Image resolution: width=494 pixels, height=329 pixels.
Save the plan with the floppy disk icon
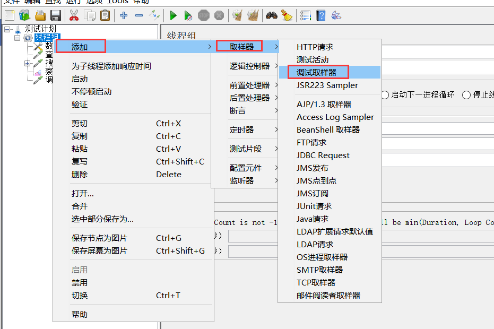[x=56, y=15]
